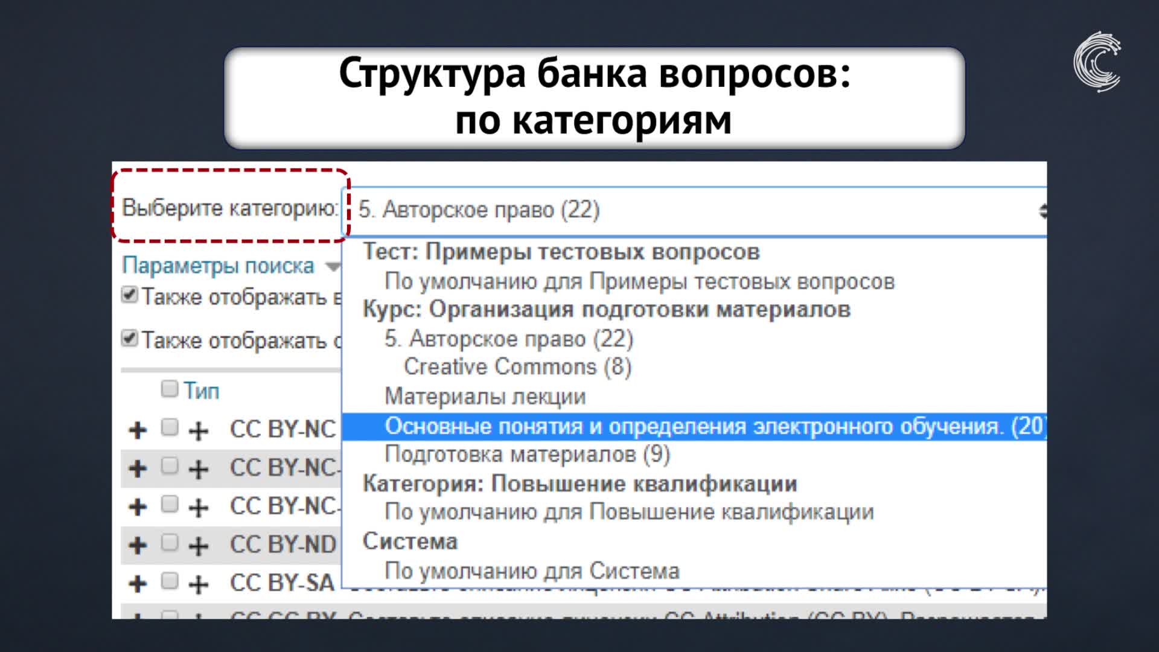The width and height of the screenshot is (1159, 652).
Task: Click move handle of third CC BY-NC- row
Action: click(x=138, y=507)
